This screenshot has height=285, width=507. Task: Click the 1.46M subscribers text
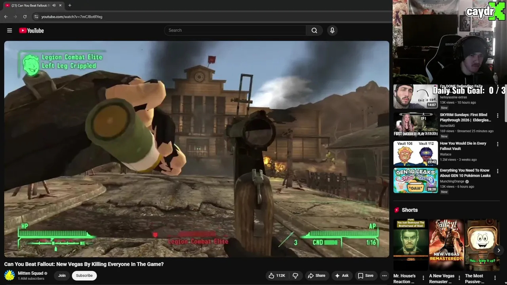coord(31,279)
